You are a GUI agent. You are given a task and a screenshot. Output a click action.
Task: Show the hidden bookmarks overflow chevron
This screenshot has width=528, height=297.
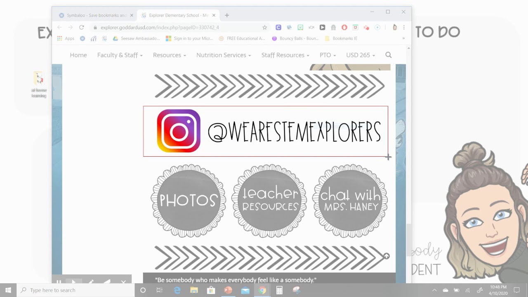coord(403,38)
